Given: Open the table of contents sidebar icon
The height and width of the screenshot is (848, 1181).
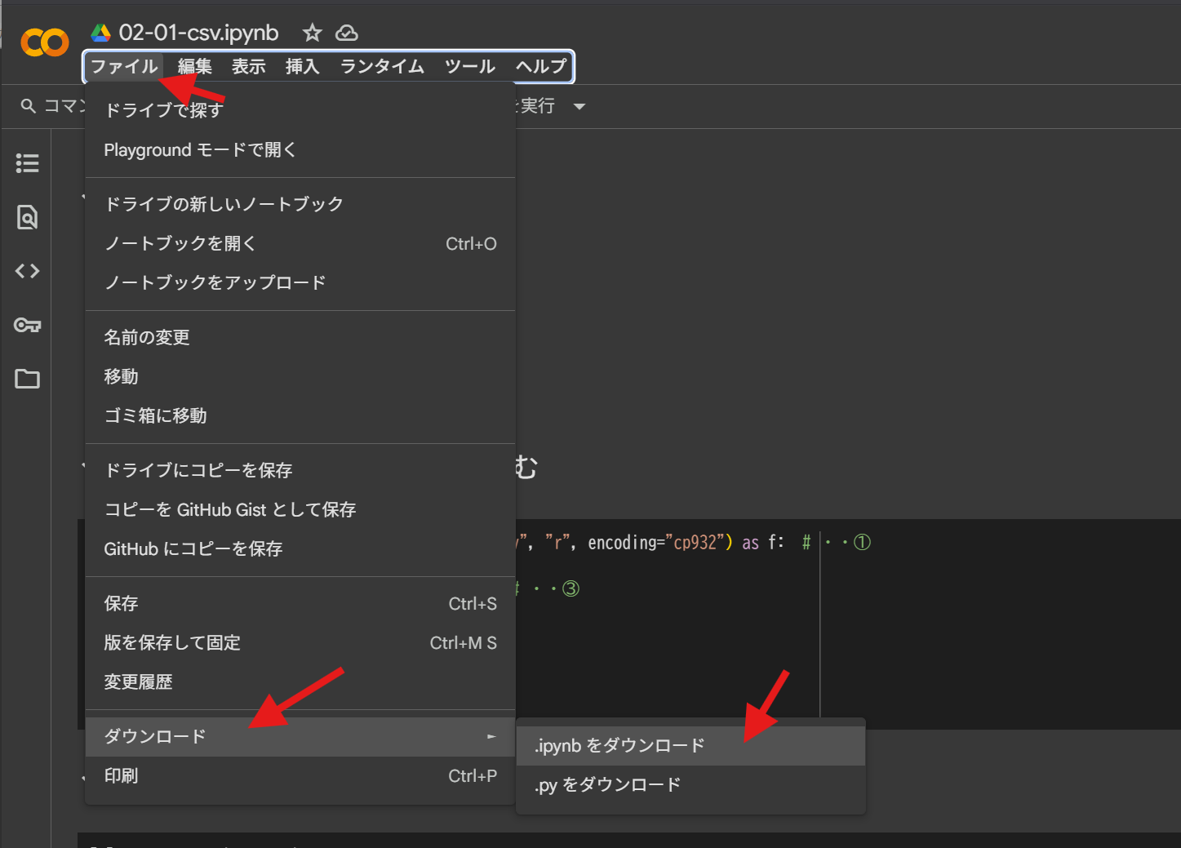Looking at the screenshot, I should (27, 163).
